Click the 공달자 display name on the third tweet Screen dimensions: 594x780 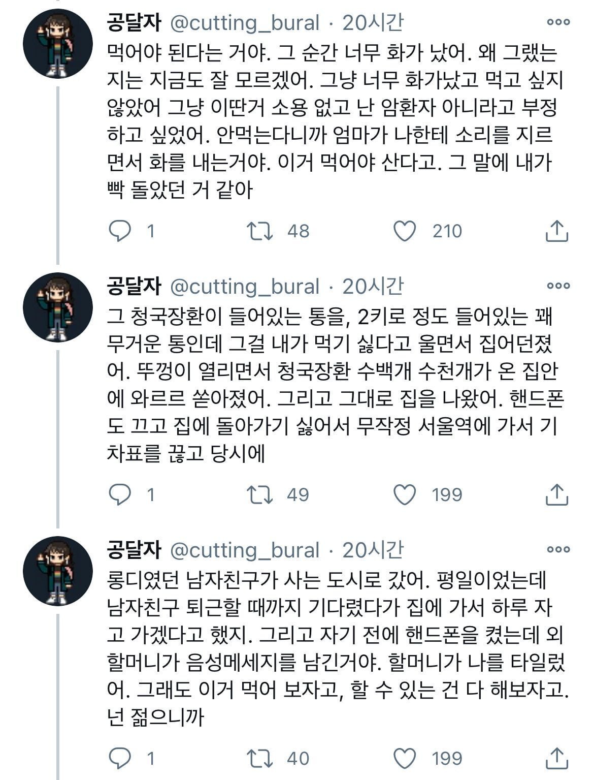(x=134, y=550)
